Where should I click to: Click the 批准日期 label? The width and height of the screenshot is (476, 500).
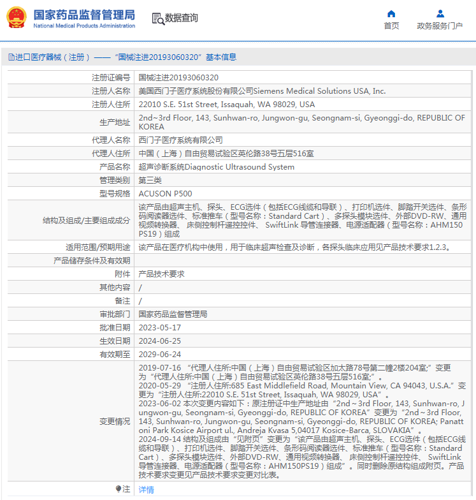[x=115, y=328]
